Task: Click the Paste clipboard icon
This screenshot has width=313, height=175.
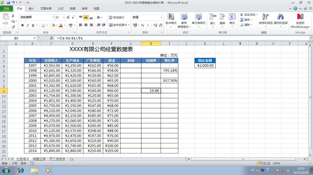Action: pos(5,17)
